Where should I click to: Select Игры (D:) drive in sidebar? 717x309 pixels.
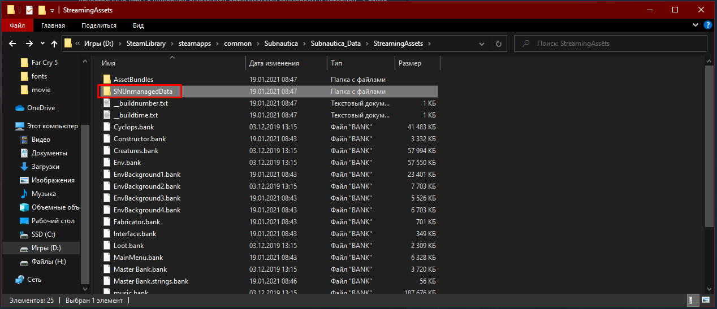click(x=46, y=248)
